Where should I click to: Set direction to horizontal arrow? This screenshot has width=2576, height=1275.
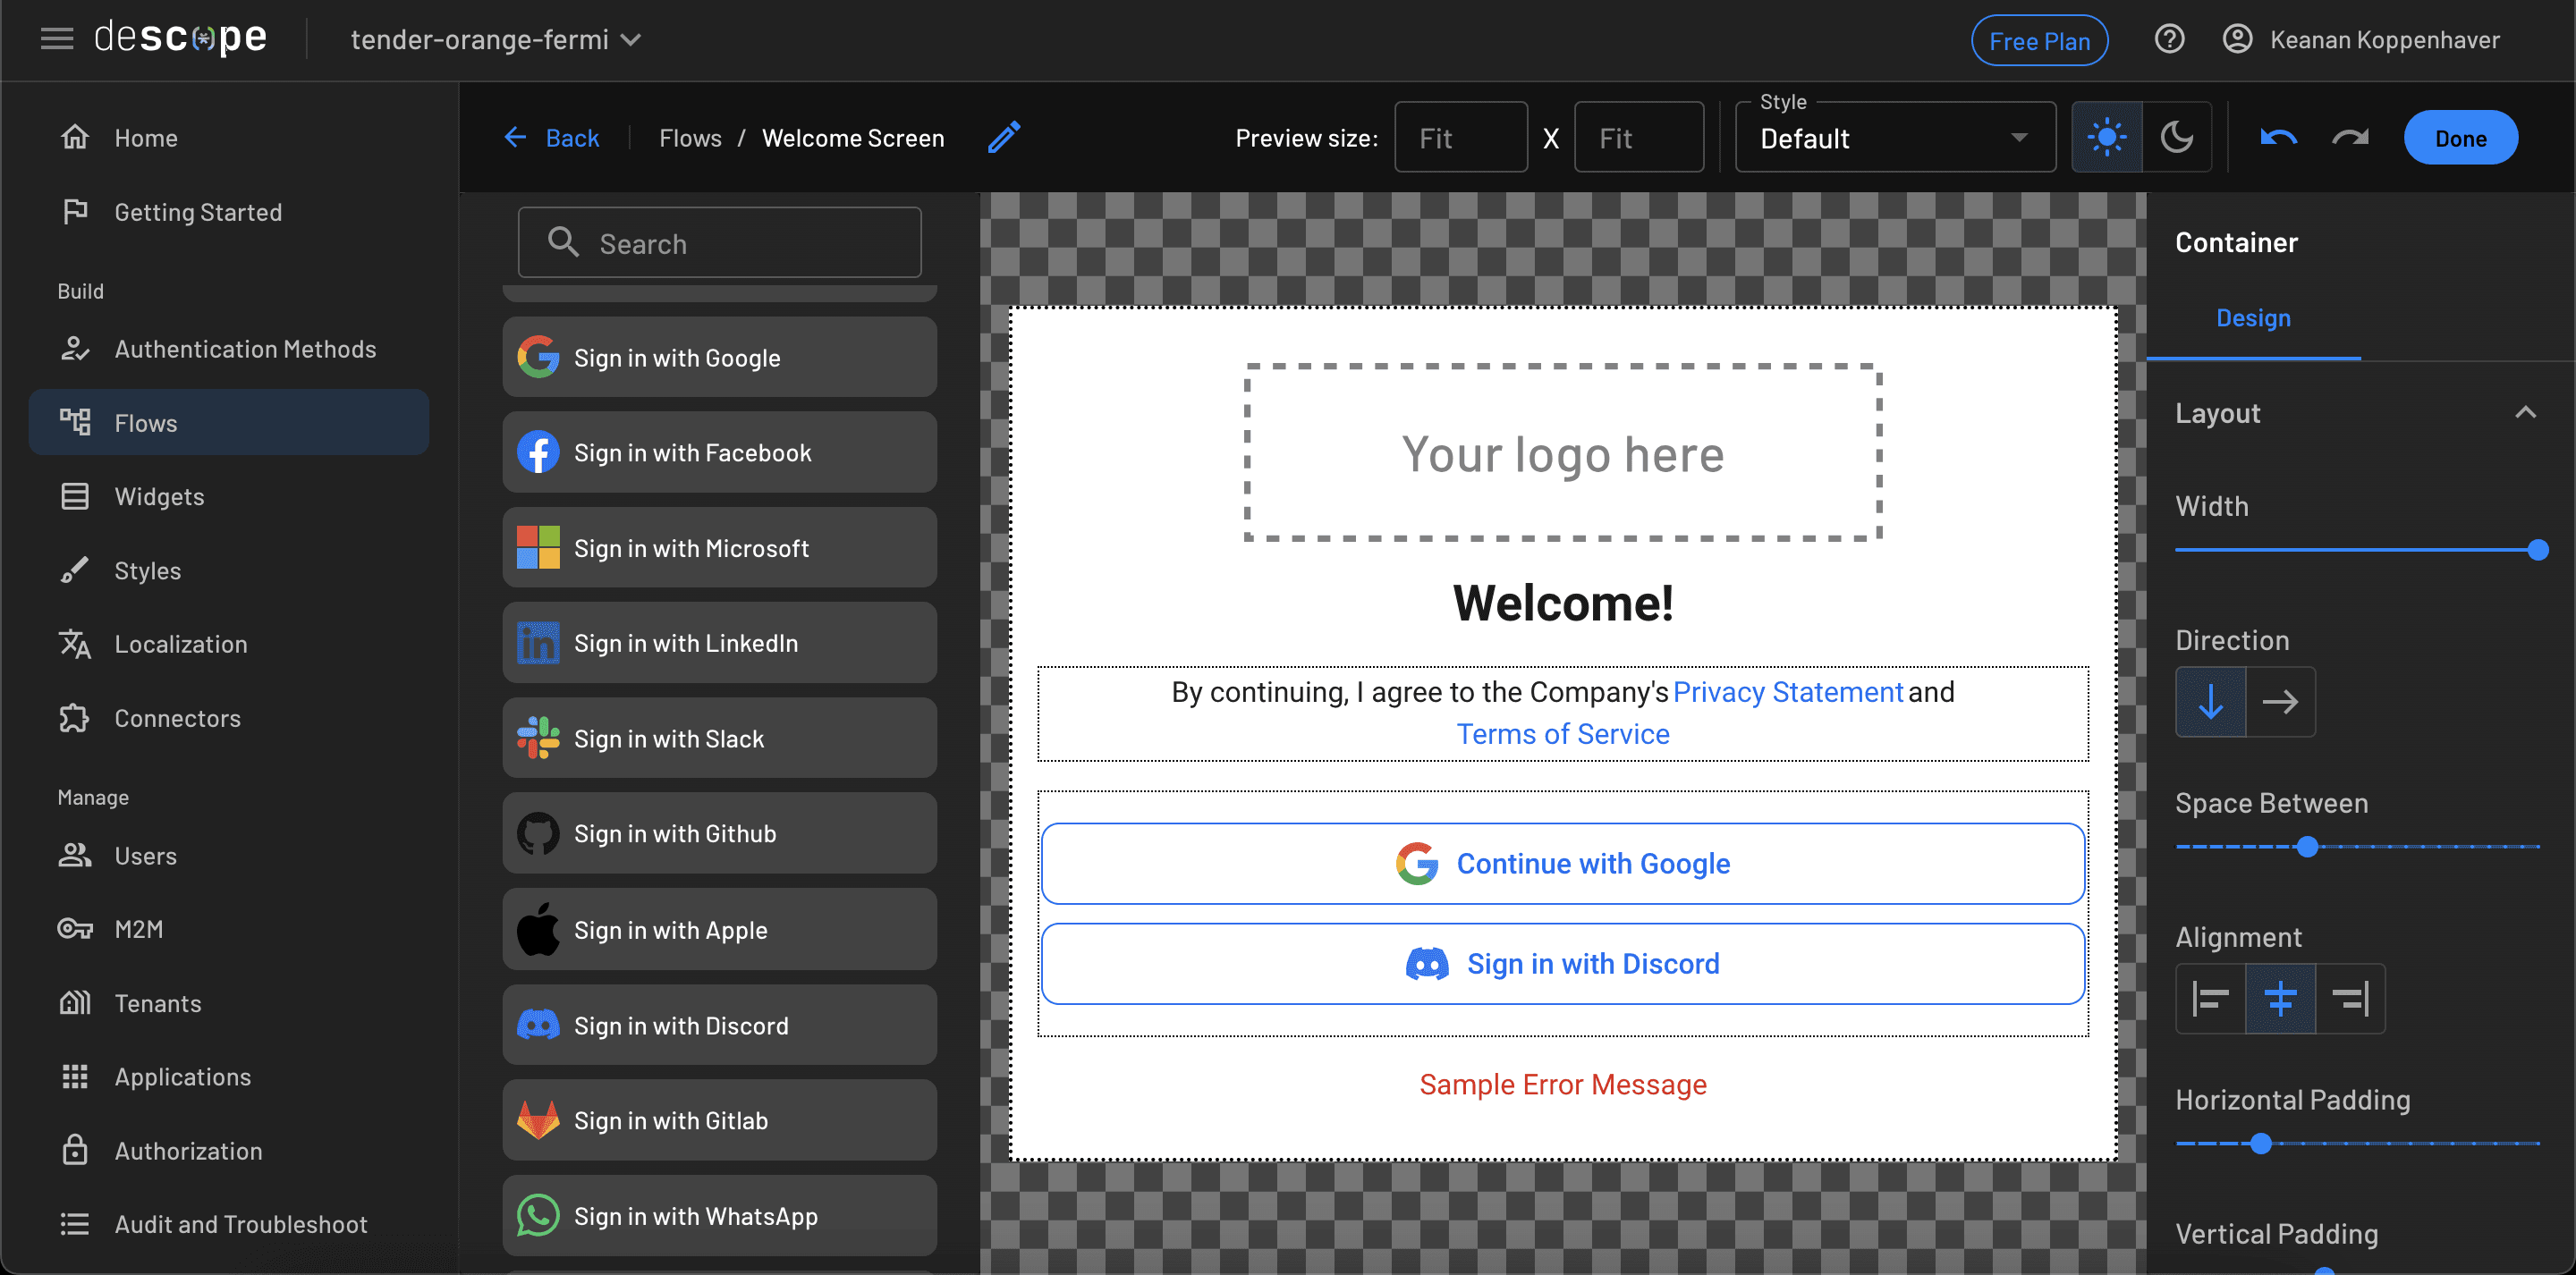(2280, 702)
